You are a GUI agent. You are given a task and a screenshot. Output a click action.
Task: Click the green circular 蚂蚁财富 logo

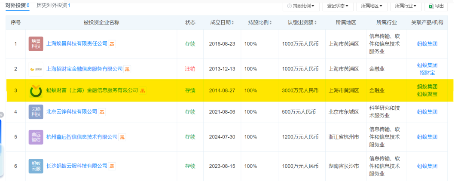click(36, 91)
